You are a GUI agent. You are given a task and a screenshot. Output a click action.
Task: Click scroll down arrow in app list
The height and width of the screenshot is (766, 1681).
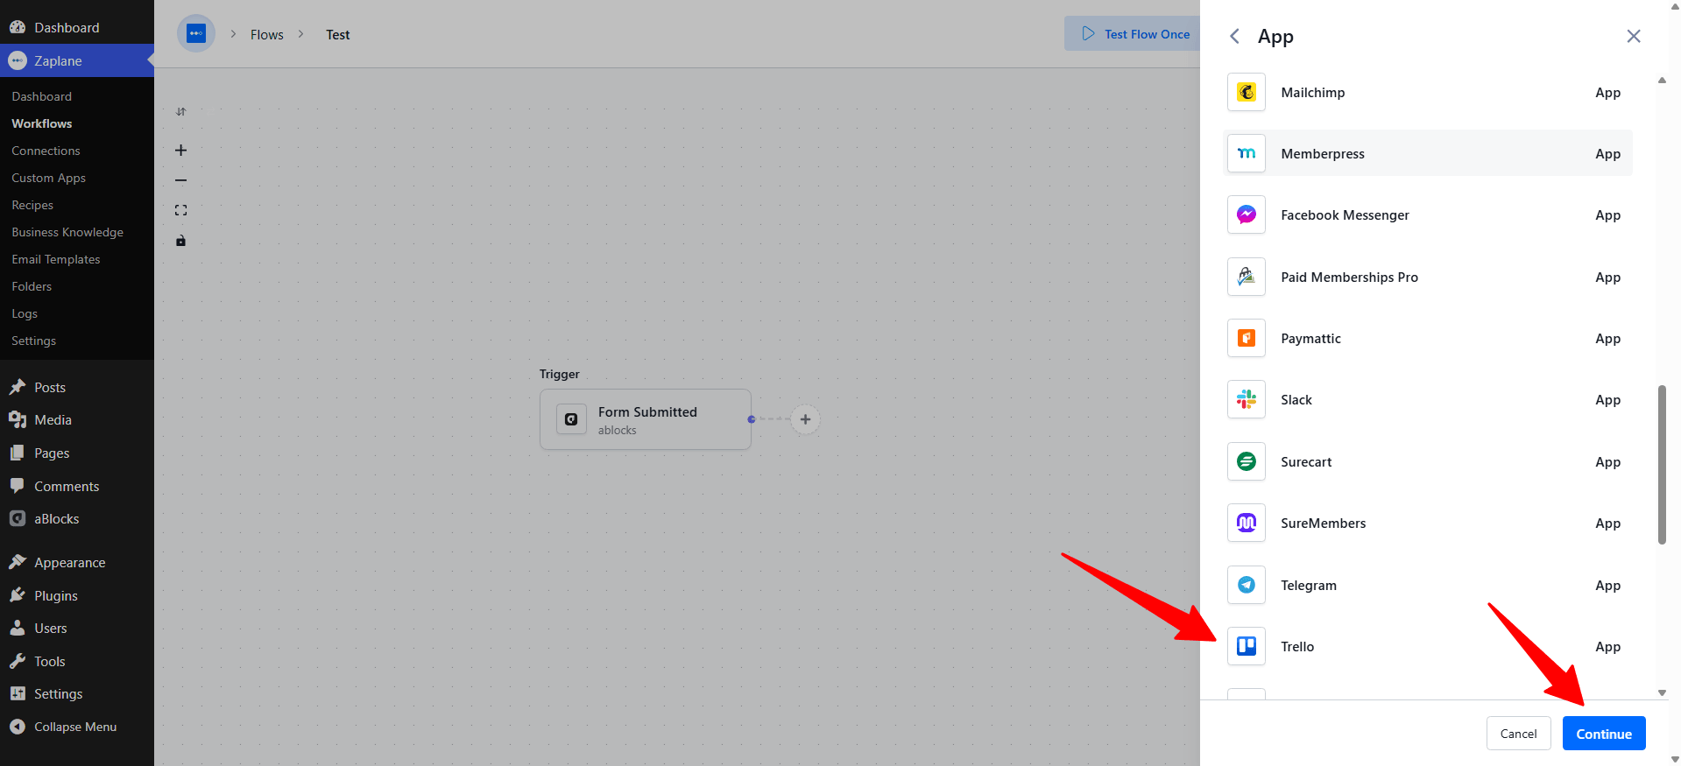[x=1662, y=692]
